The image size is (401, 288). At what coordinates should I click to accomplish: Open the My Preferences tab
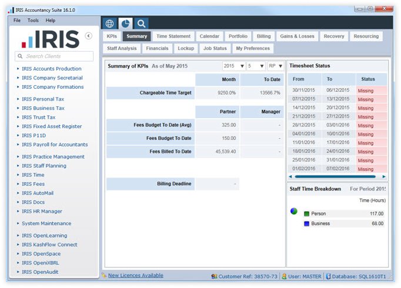click(253, 48)
